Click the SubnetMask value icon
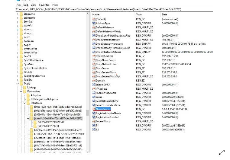The image size is (230, 160). [x=94, y=121]
